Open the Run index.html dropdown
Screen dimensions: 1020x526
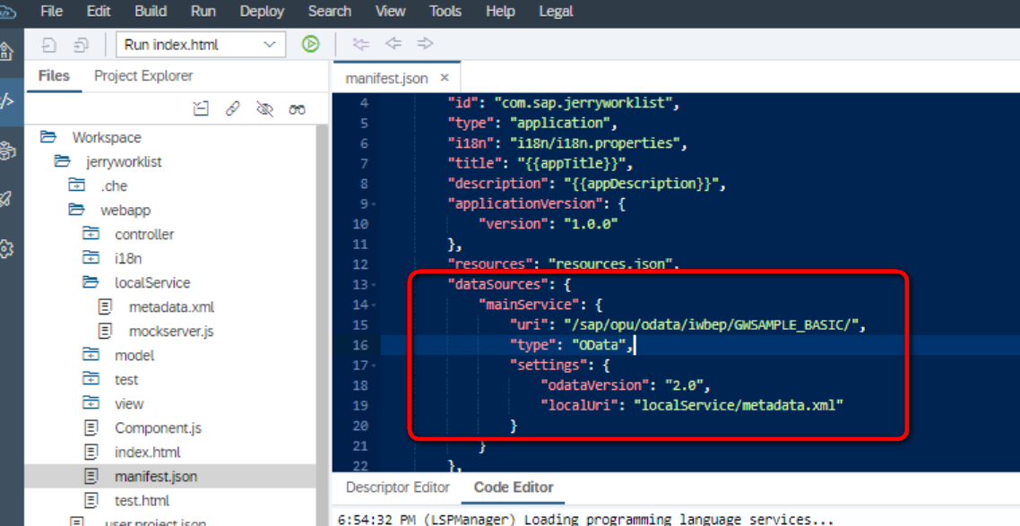[201, 45]
